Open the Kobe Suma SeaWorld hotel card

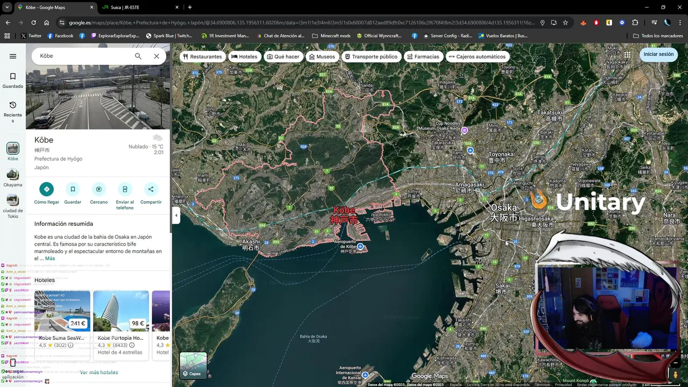pos(62,326)
